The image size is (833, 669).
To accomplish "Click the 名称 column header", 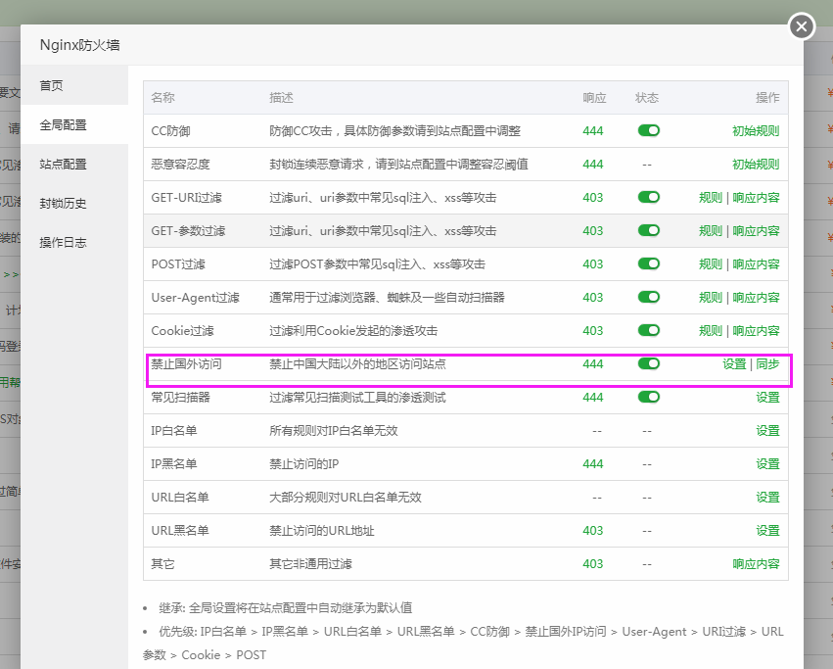I will [162, 98].
